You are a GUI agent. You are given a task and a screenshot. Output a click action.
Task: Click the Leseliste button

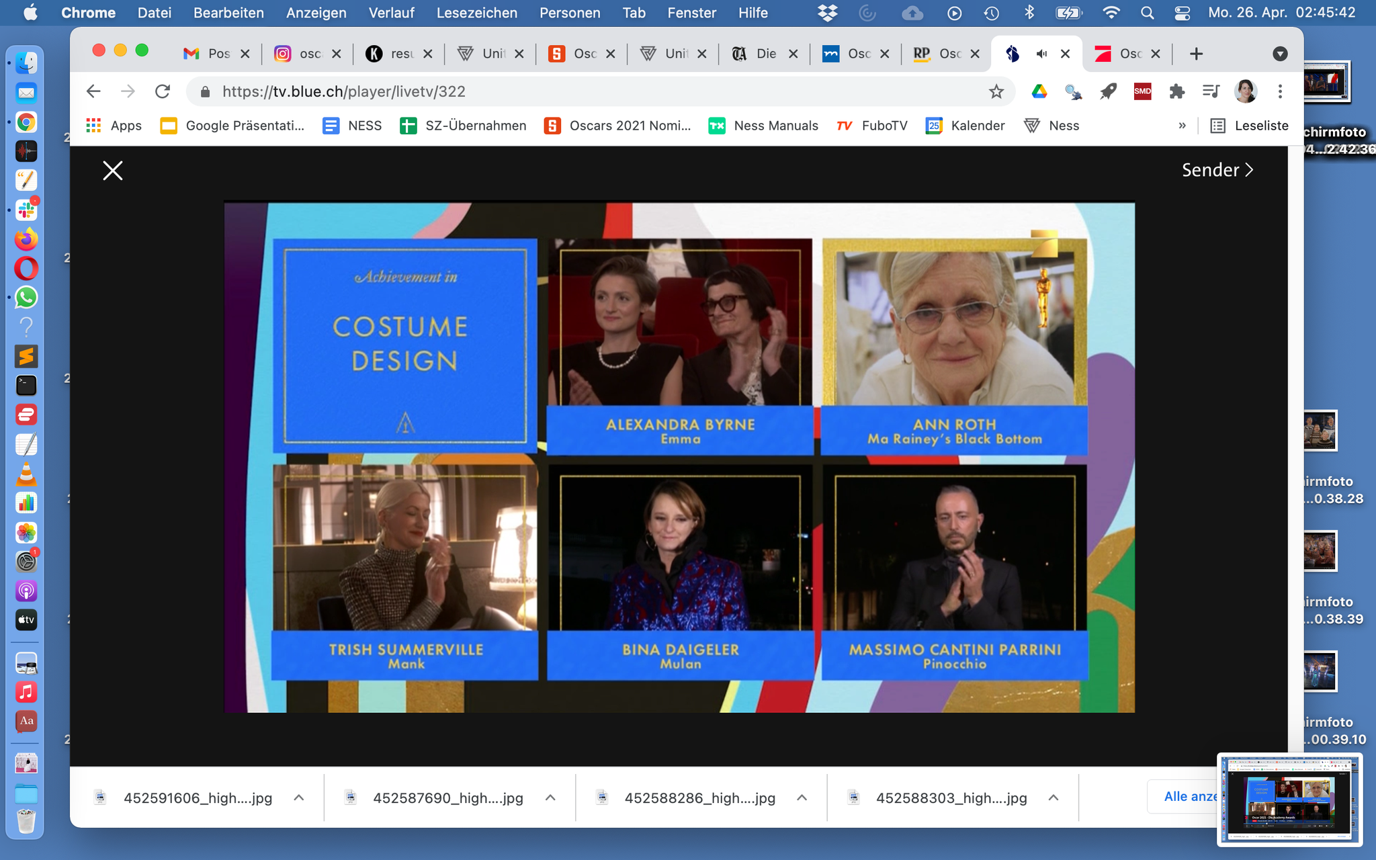click(1250, 126)
